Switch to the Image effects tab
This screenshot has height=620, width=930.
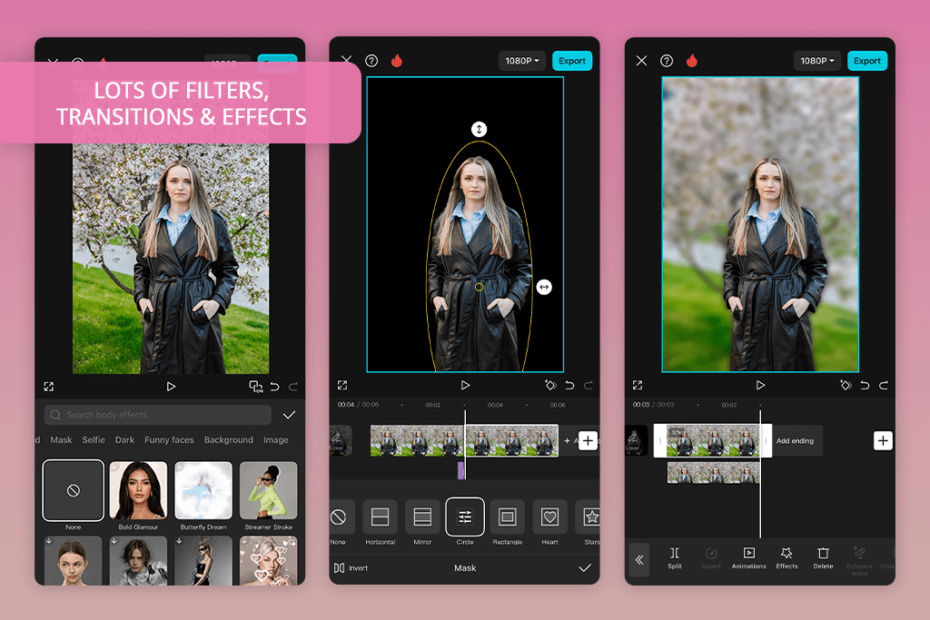276,439
